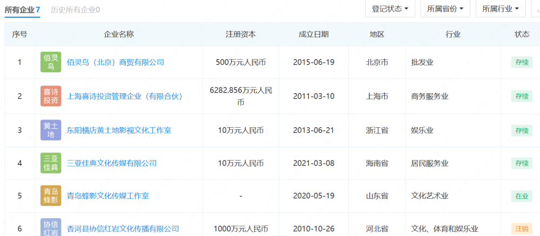Image resolution: width=540 pixels, height=236 pixels.
Task: Click the 存续 status tag in row 1
Action: [522, 62]
